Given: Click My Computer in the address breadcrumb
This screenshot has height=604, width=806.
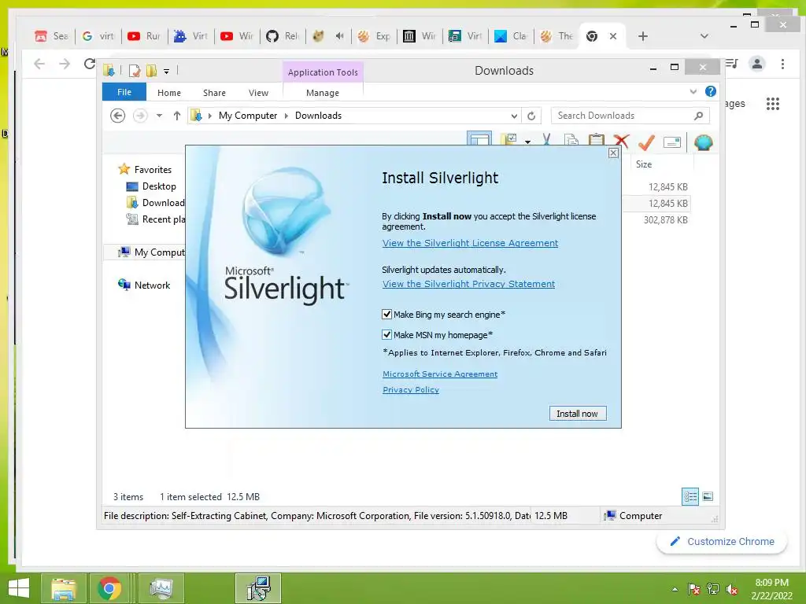Looking at the screenshot, I should [x=248, y=116].
